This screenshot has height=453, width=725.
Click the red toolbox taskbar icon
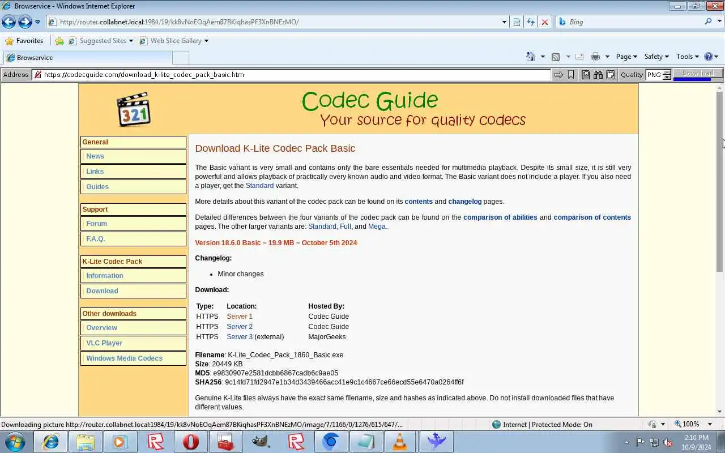[x=226, y=442]
